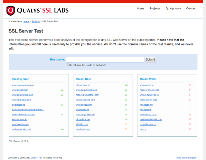Open the www.e-survey.go.jp link
This screenshot has width=206, height=160.
click(149, 95)
